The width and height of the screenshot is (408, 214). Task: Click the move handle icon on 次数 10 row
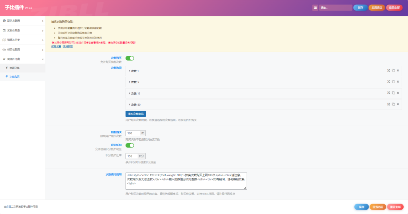coord(388,93)
